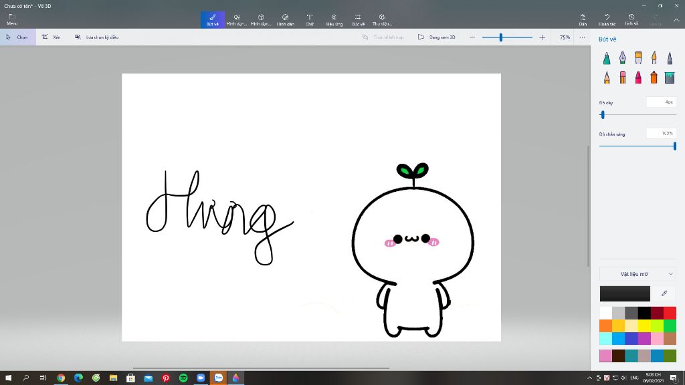This screenshot has height=385, width=685.
Task: Click the horizontal canvas scrollbar
Action: point(261,368)
